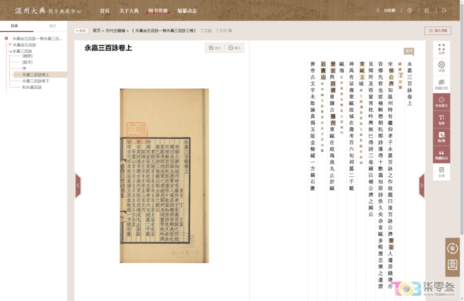Zoom in with the 放大 button
The width and height of the screenshot is (464, 301).
[x=215, y=48]
